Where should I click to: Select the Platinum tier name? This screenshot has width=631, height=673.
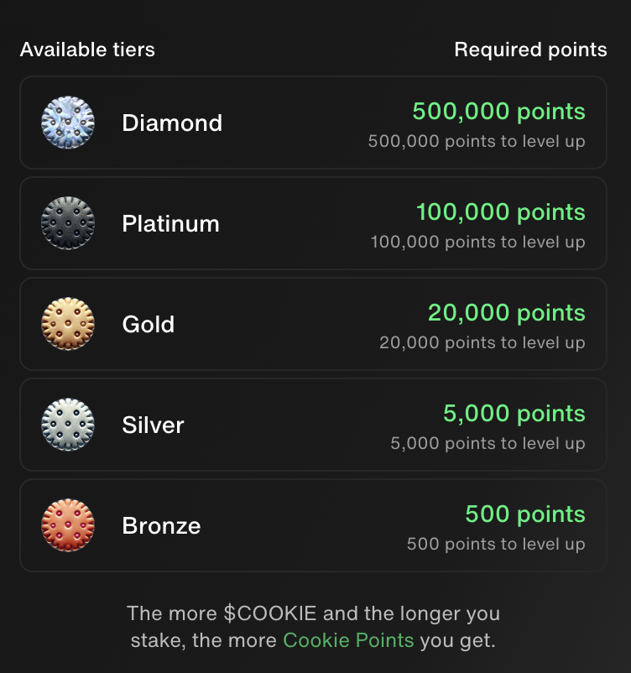click(170, 224)
